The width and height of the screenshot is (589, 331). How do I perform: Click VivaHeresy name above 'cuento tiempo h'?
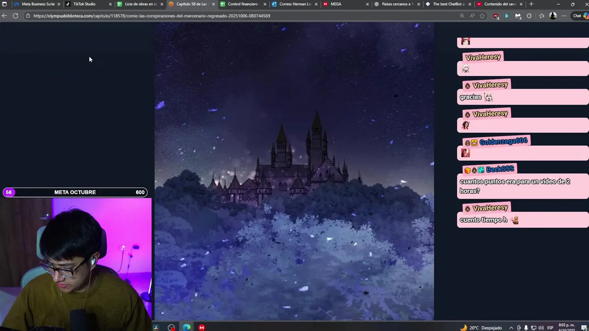490,208
